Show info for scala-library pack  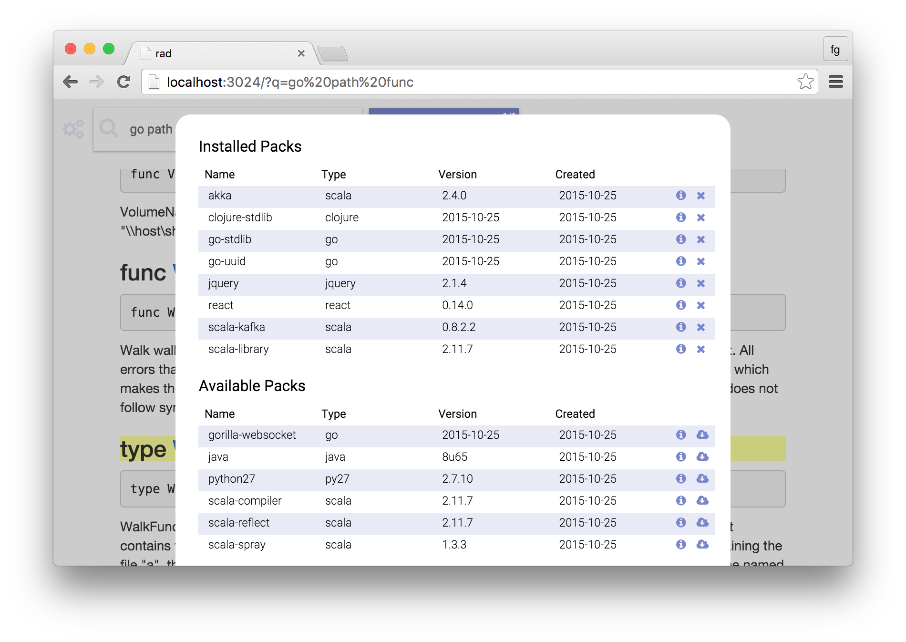pyautogui.click(x=680, y=349)
